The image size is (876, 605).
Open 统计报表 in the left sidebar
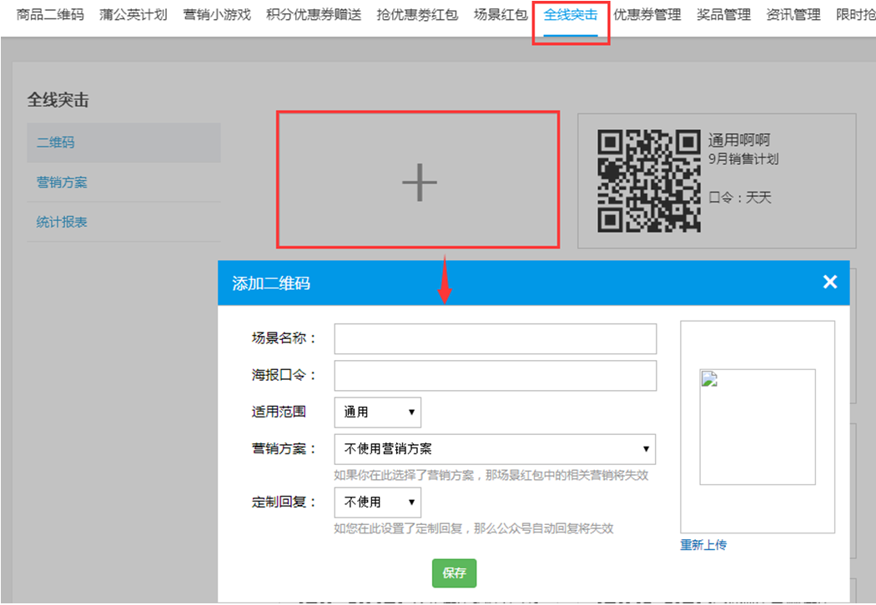click(62, 222)
